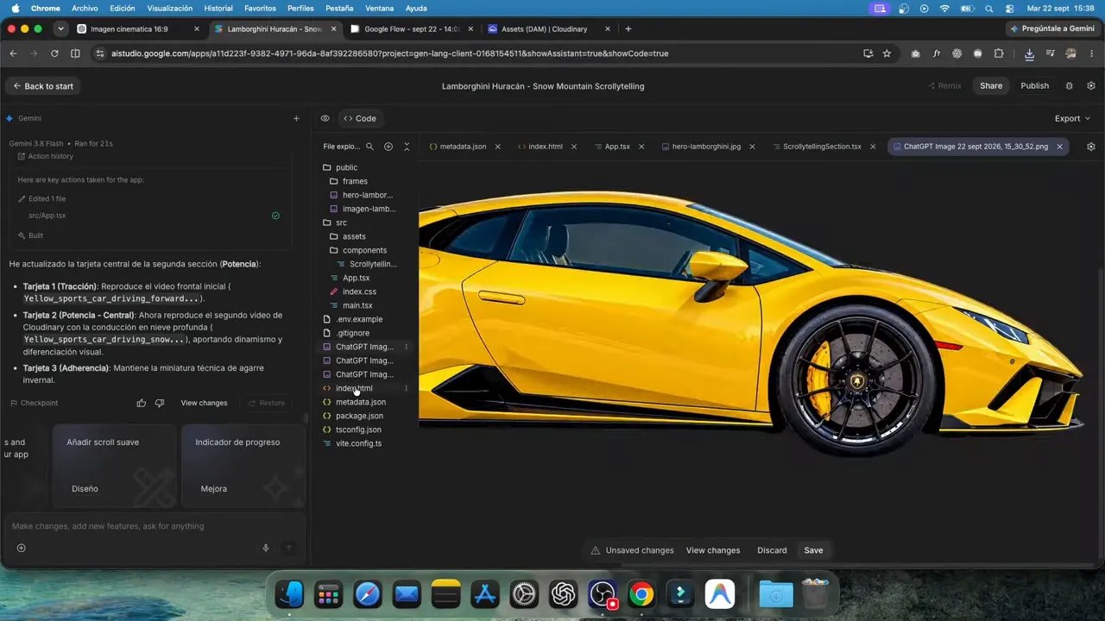Open Safari from the Dock
1105x621 pixels.
pos(367,593)
